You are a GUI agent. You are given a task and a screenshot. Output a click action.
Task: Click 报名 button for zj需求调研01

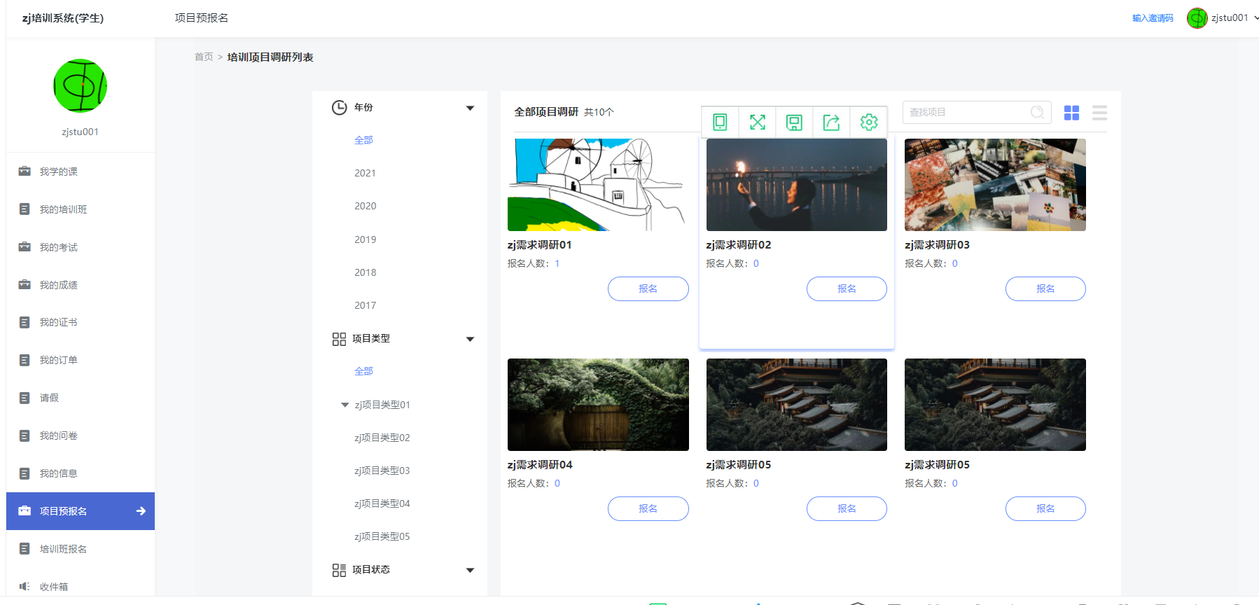(648, 288)
